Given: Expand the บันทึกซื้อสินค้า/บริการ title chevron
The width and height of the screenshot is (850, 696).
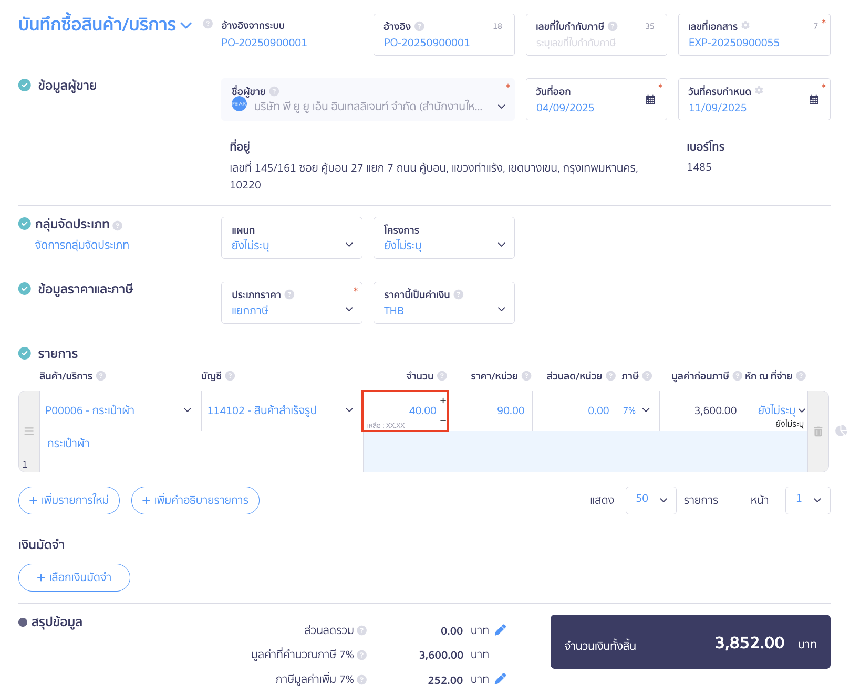Looking at the screenshot, I should point(186,25).
